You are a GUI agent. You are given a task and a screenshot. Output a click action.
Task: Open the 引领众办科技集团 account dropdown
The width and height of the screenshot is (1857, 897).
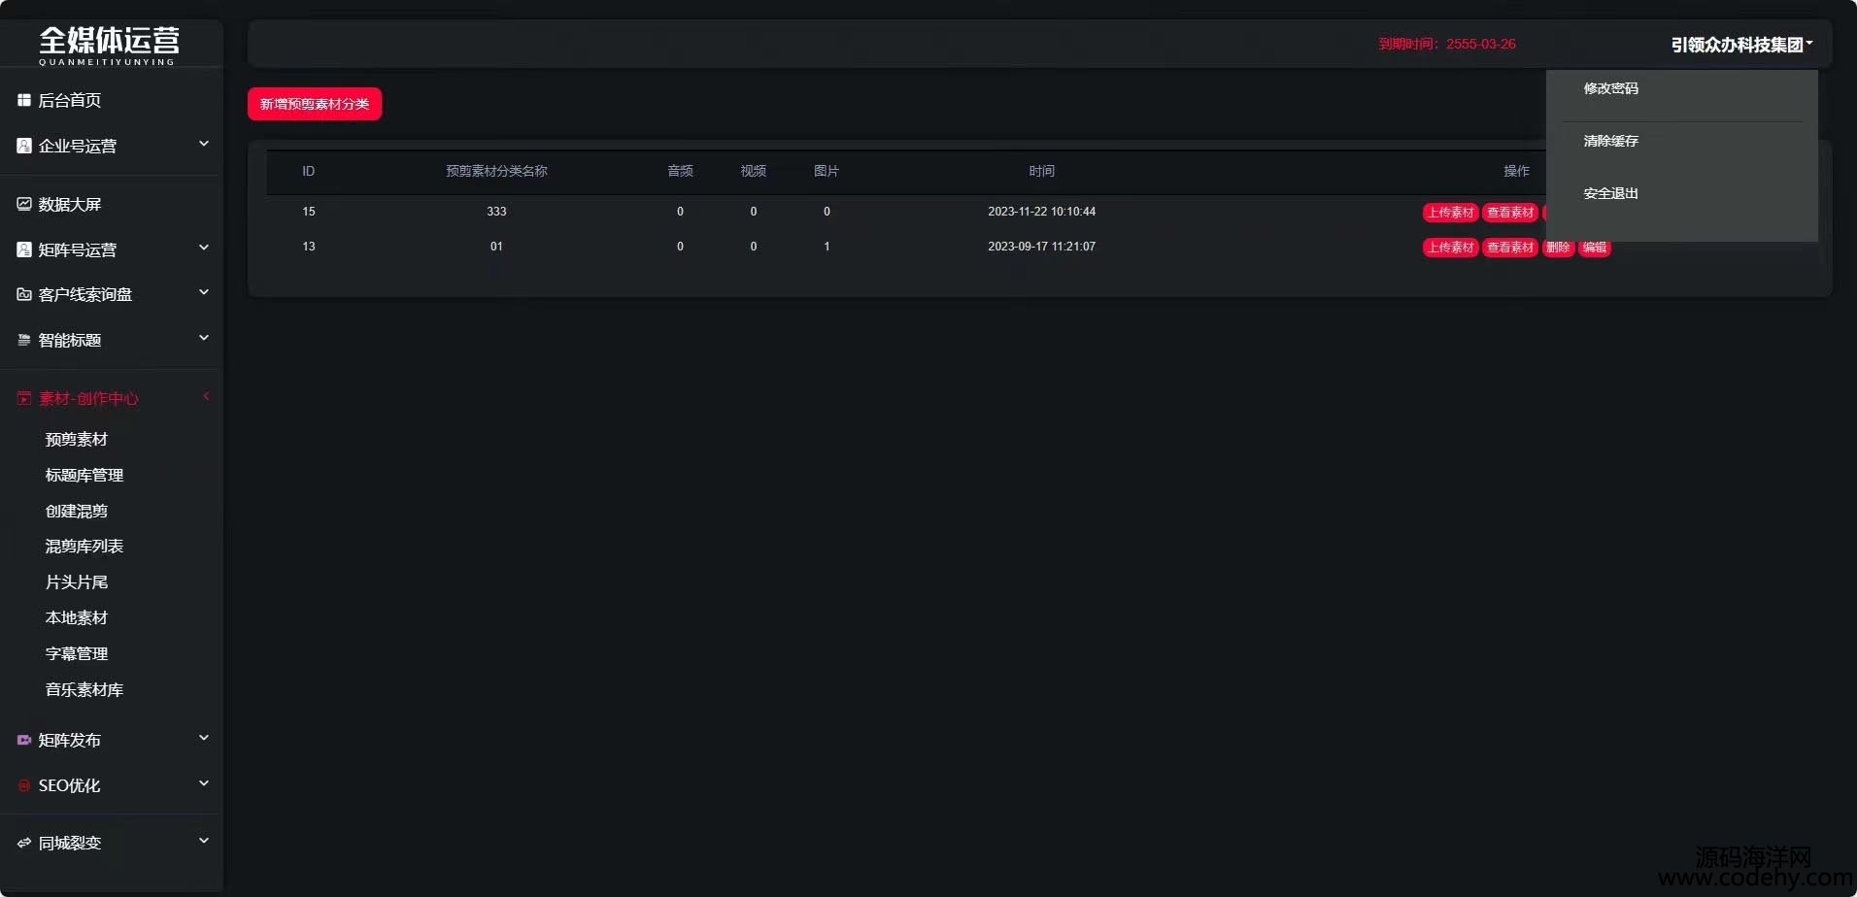(x=1741, y=45)
